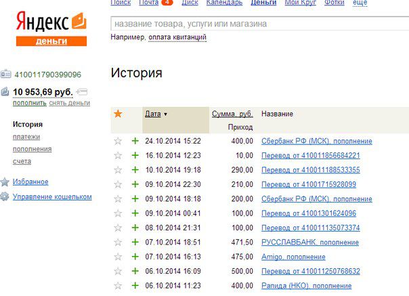Click green plus for 09.10.2014 22:30 row

tap(135, 184)
